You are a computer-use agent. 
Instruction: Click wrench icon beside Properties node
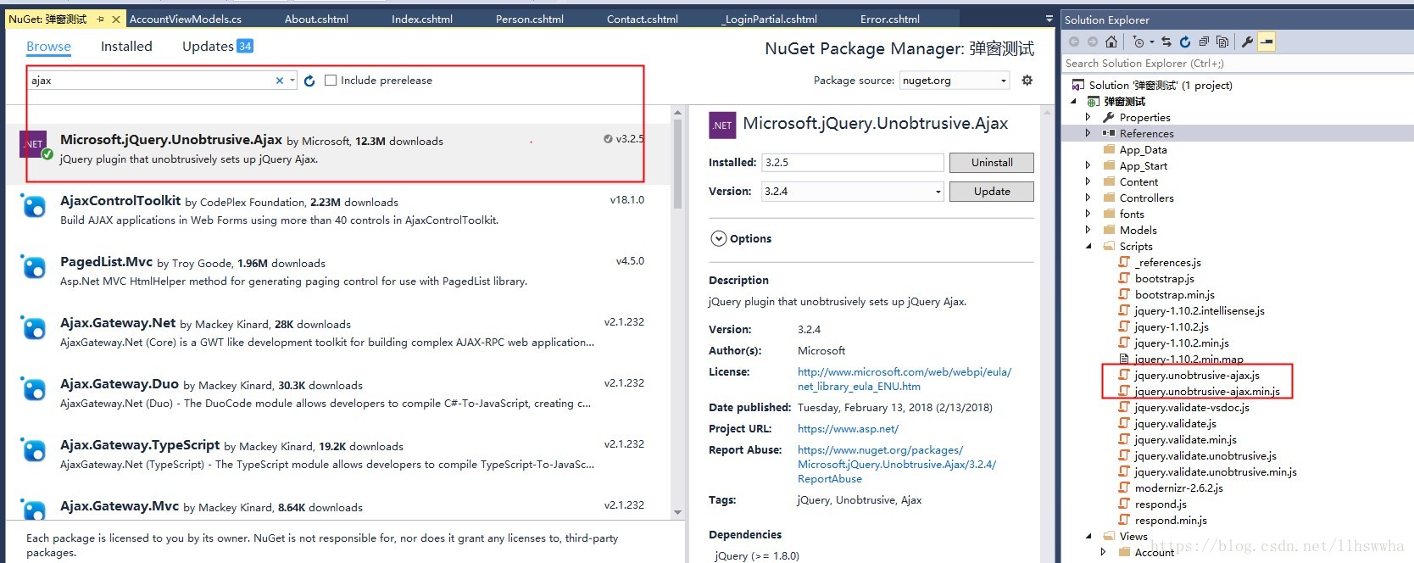pyautogui.click(x=1109, y=117)
